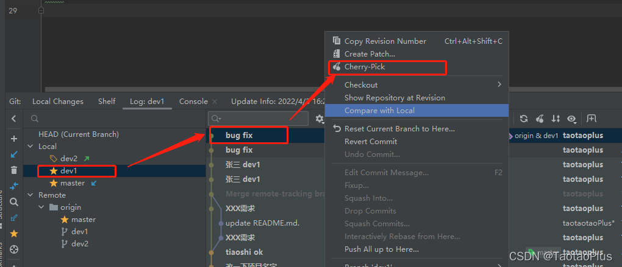Open the gear options beside the log search

tap(320, 119)
